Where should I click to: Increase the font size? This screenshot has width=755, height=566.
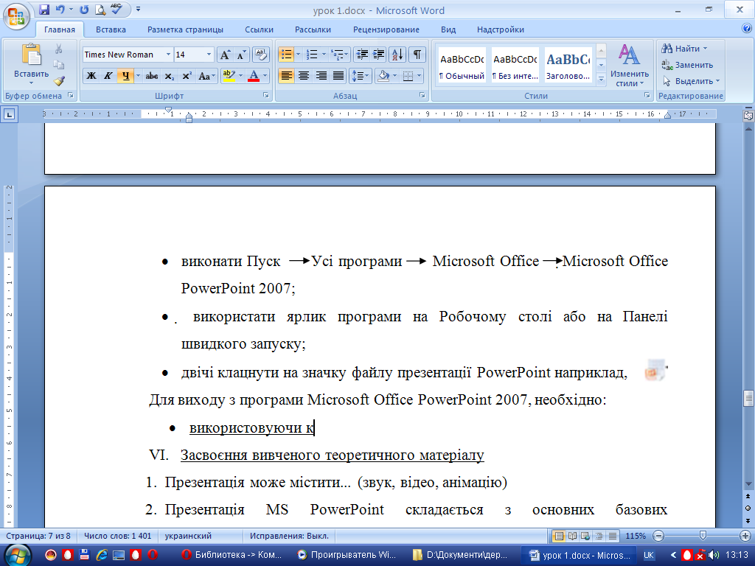pyautogui.click(x=225, y=55)
